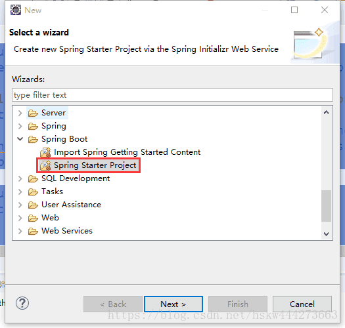This screenshot has height=328, width=345.
Task: Click the Import Spring Getting Started Content icon
Action: [x=45, y=152]
